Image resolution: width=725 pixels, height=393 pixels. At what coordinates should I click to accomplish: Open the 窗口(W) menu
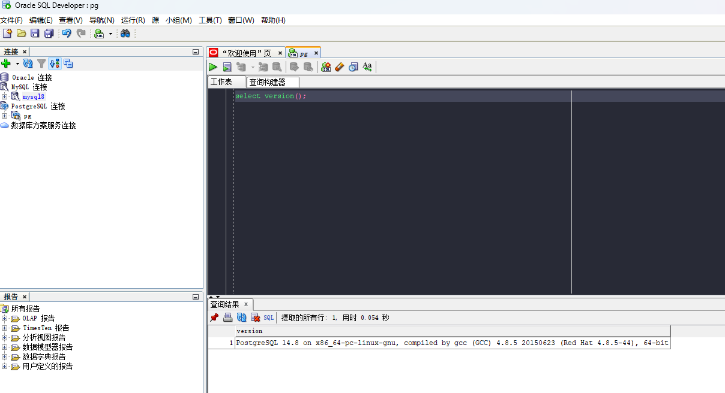click(x=241, y=20)
